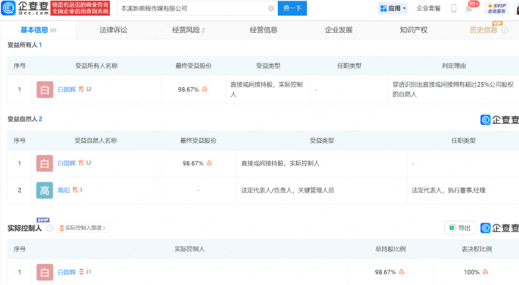Switch to 知识产权 tab
519x285 pixels.
pyautogui.click(x=413, y=30)
